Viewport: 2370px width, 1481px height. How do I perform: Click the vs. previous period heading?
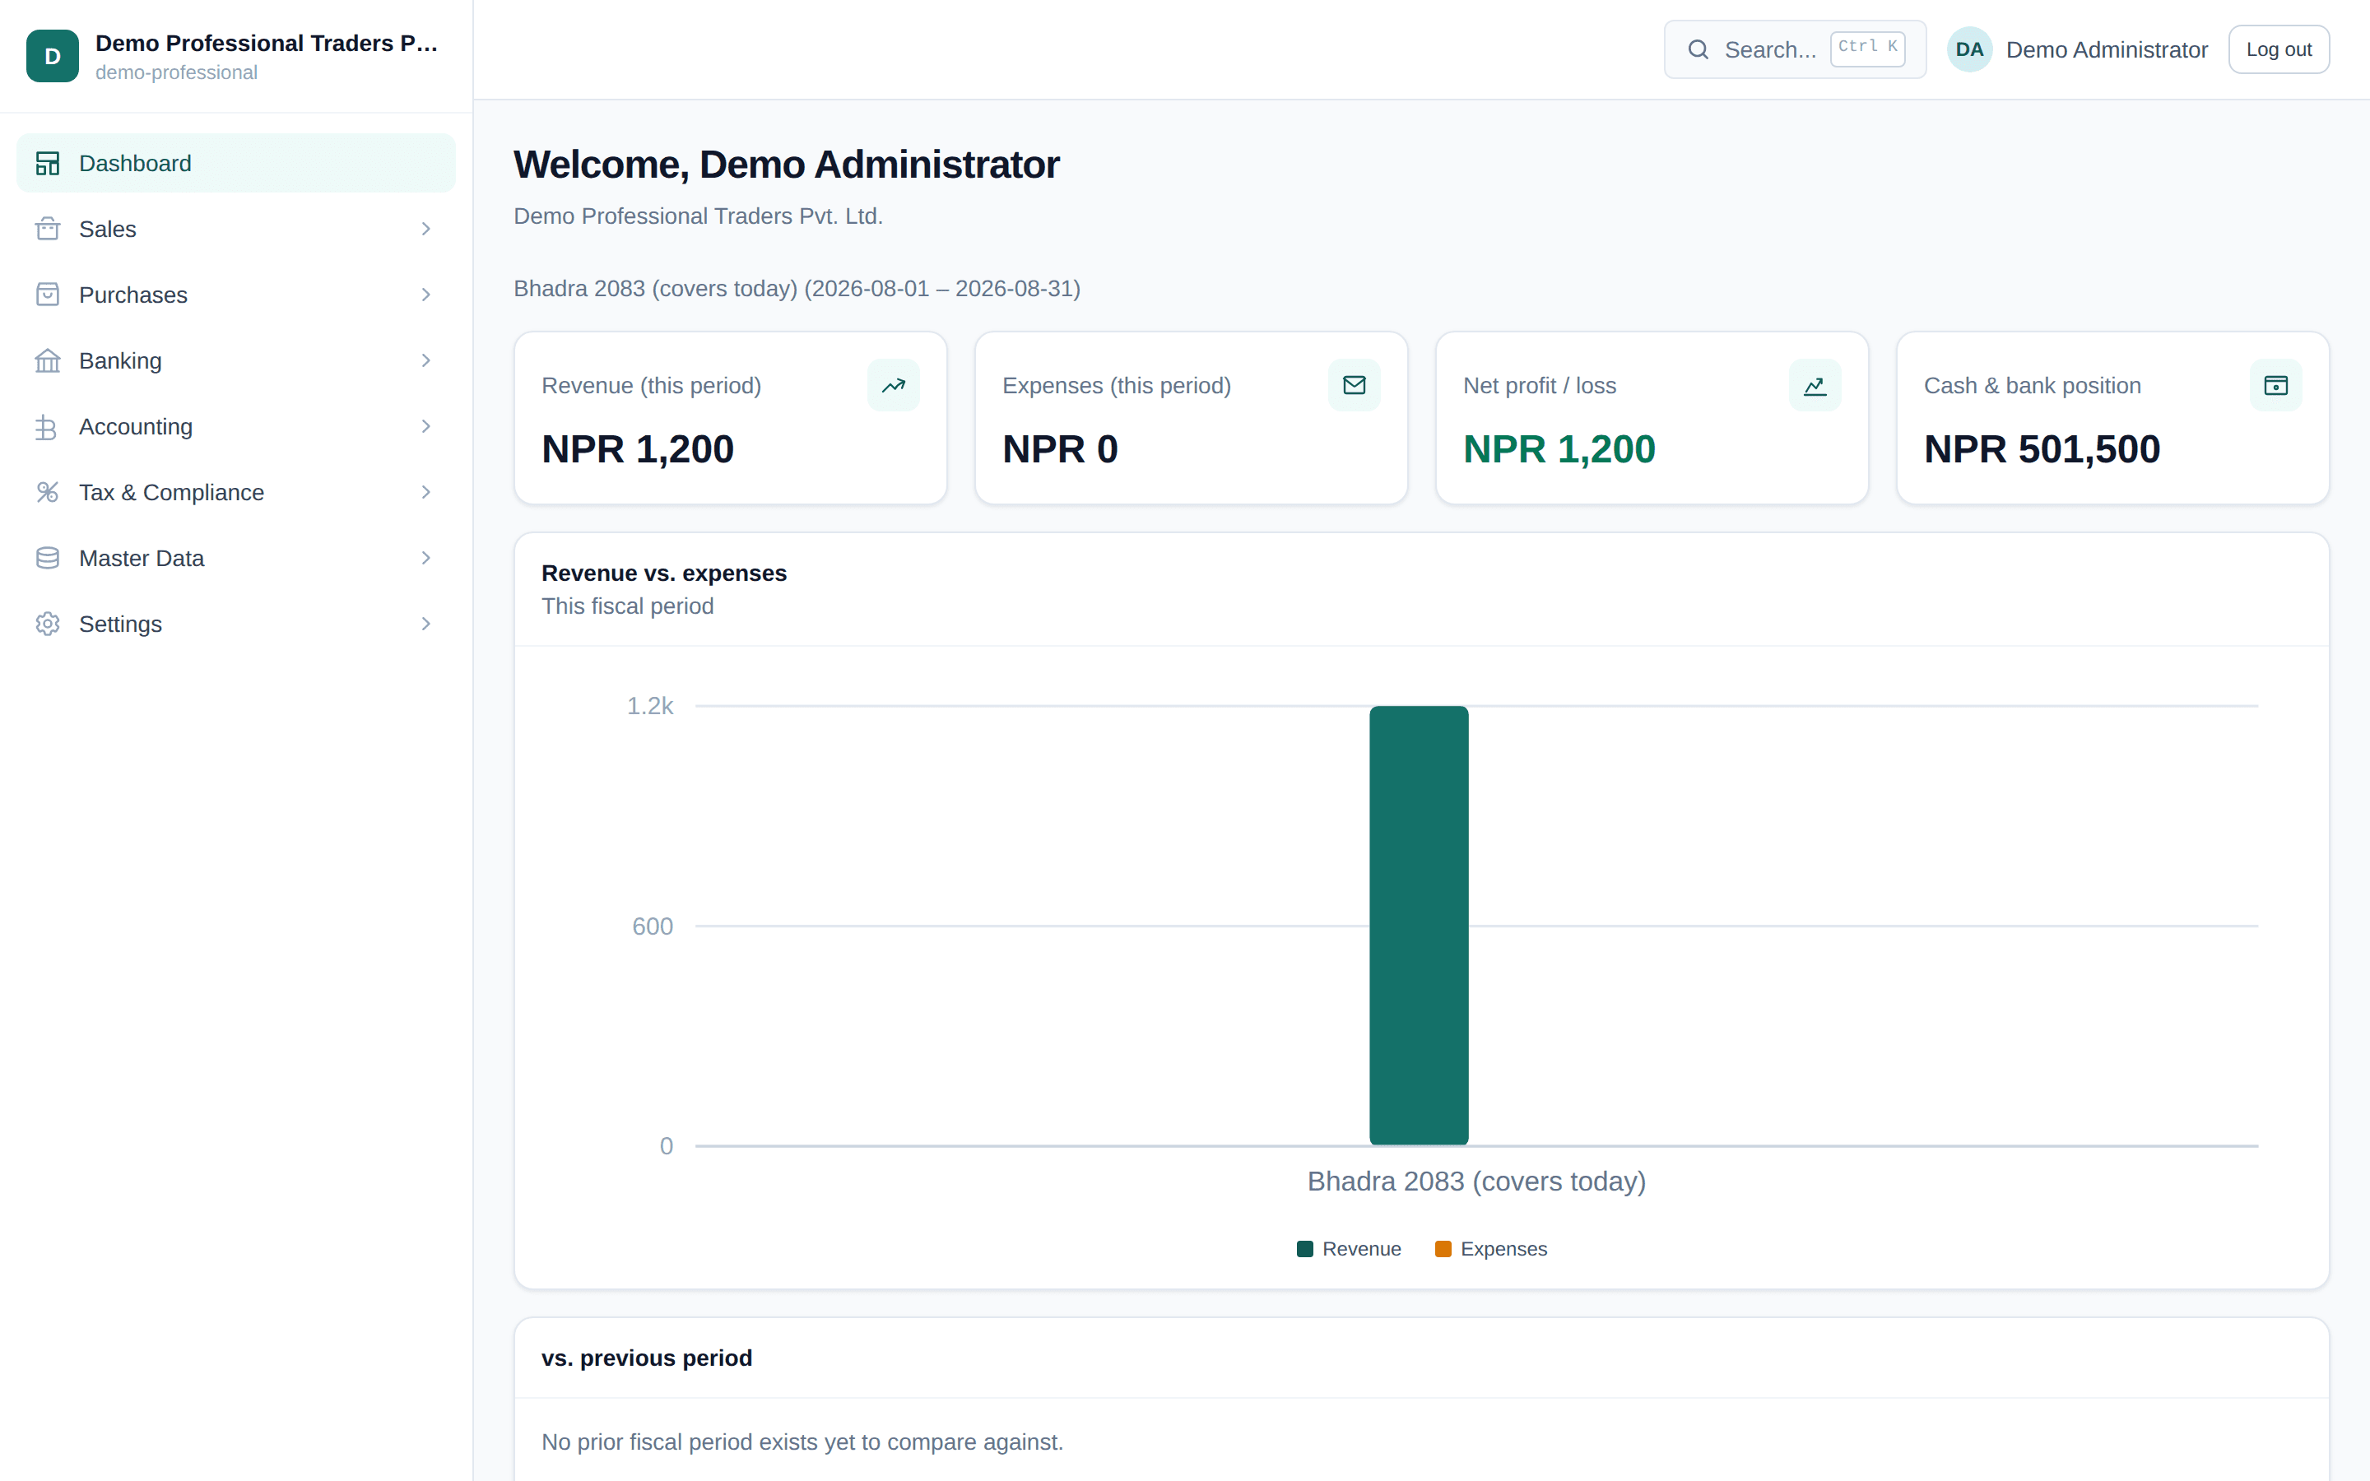[646, 1358]
